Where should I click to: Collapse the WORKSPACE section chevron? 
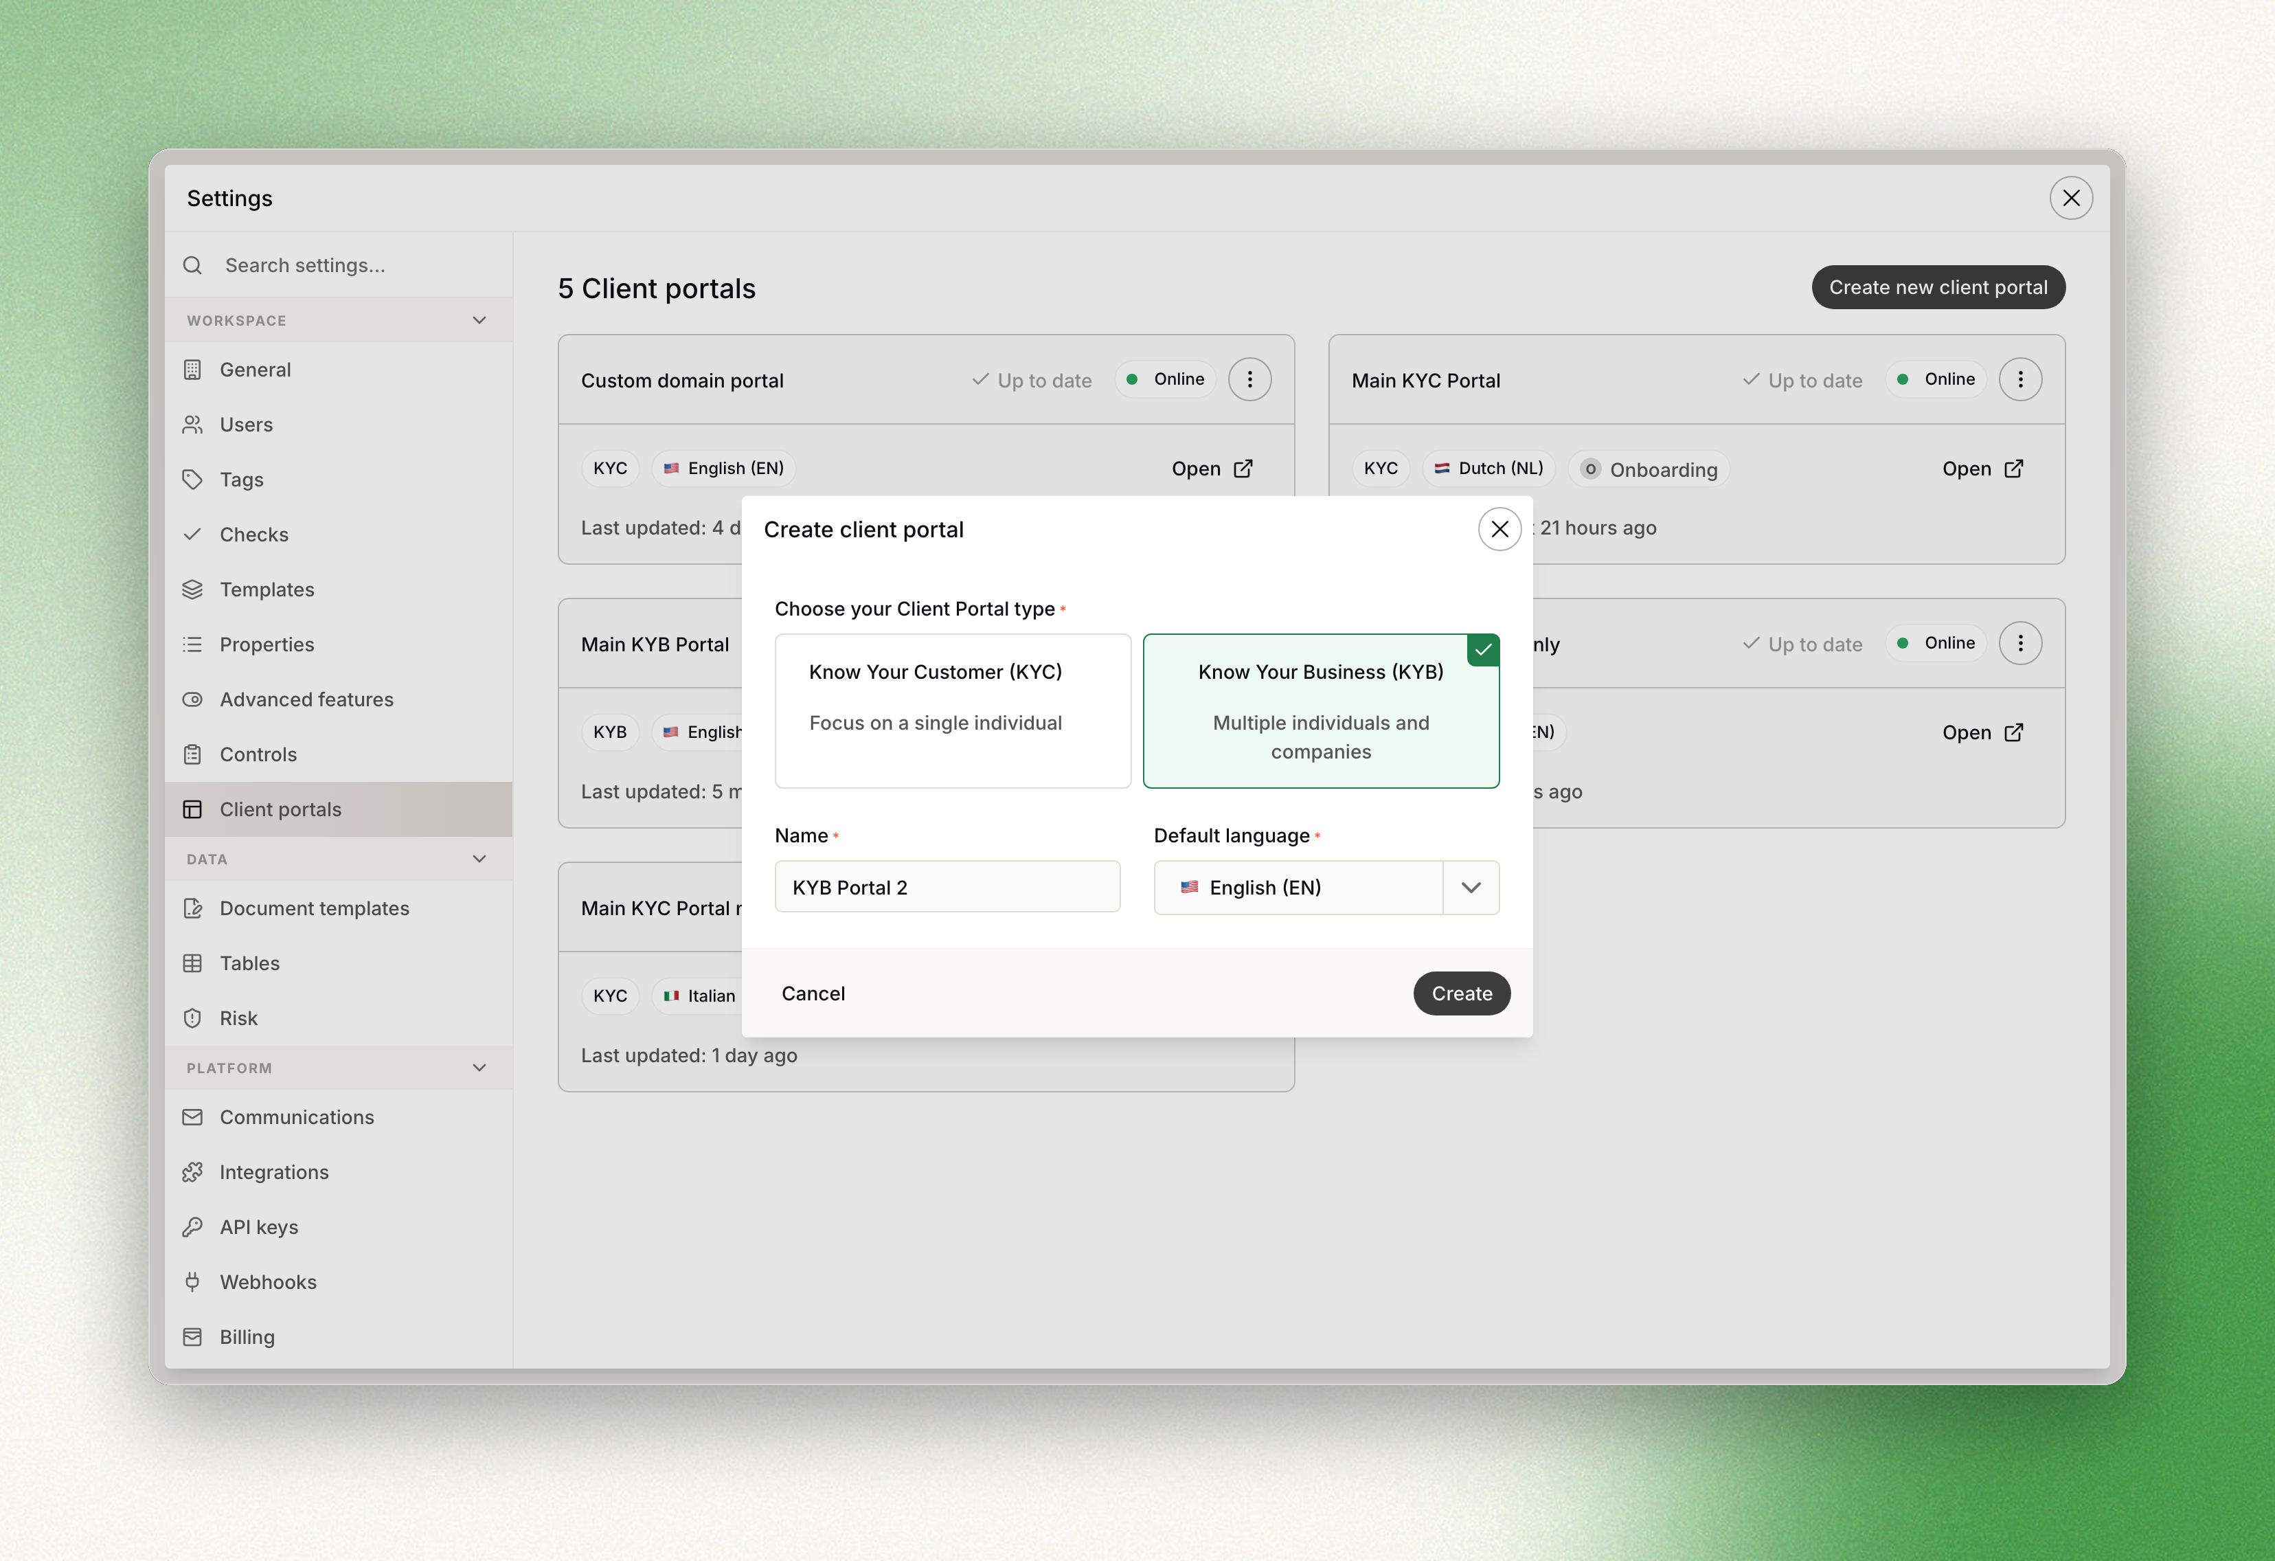(479, 320)
